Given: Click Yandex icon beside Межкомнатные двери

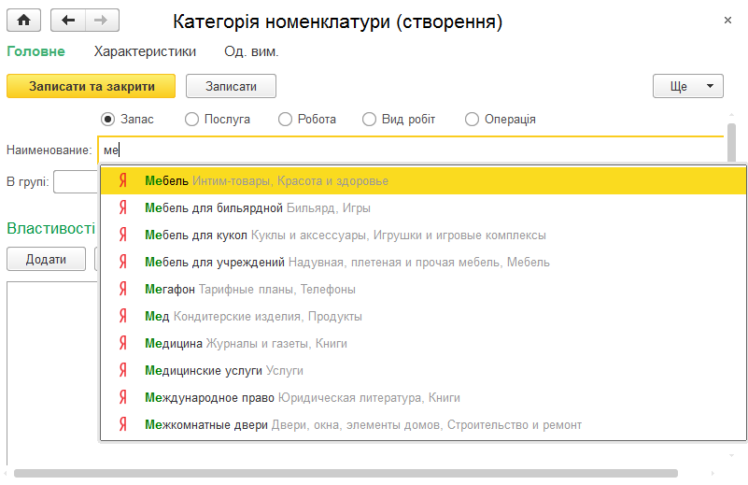Looking at the screenshot, I should click(123, 424).
